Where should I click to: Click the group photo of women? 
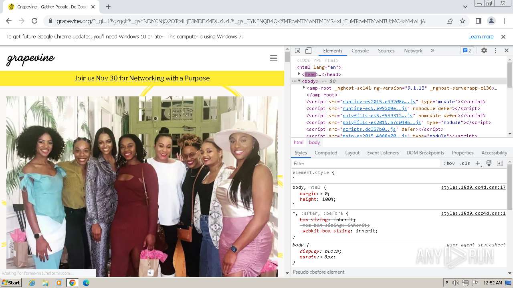click(142, 186)
